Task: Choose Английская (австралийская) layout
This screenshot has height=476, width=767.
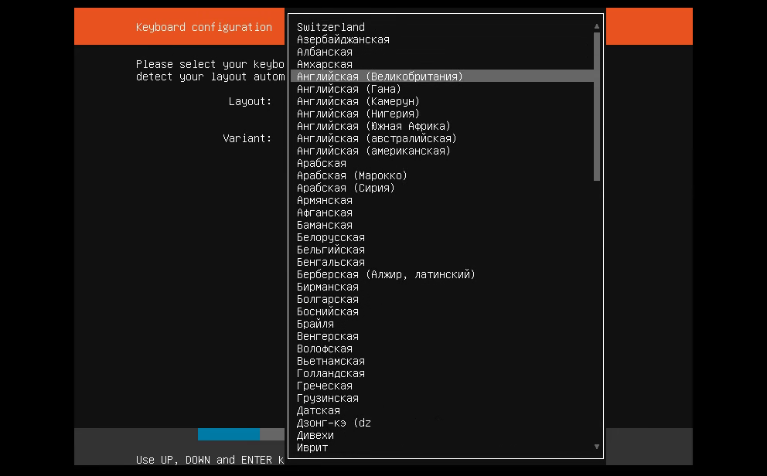Action: tap(377, 138)
